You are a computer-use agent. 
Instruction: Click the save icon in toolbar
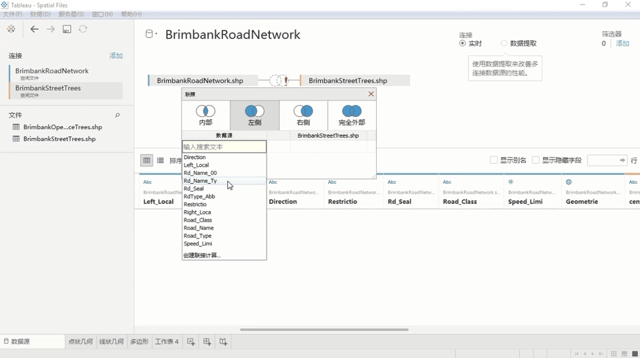pos(67,29)
